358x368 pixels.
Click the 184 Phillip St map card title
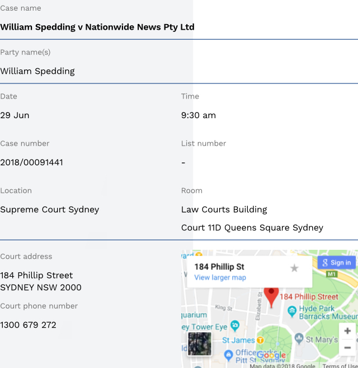[x=219, y=267]
